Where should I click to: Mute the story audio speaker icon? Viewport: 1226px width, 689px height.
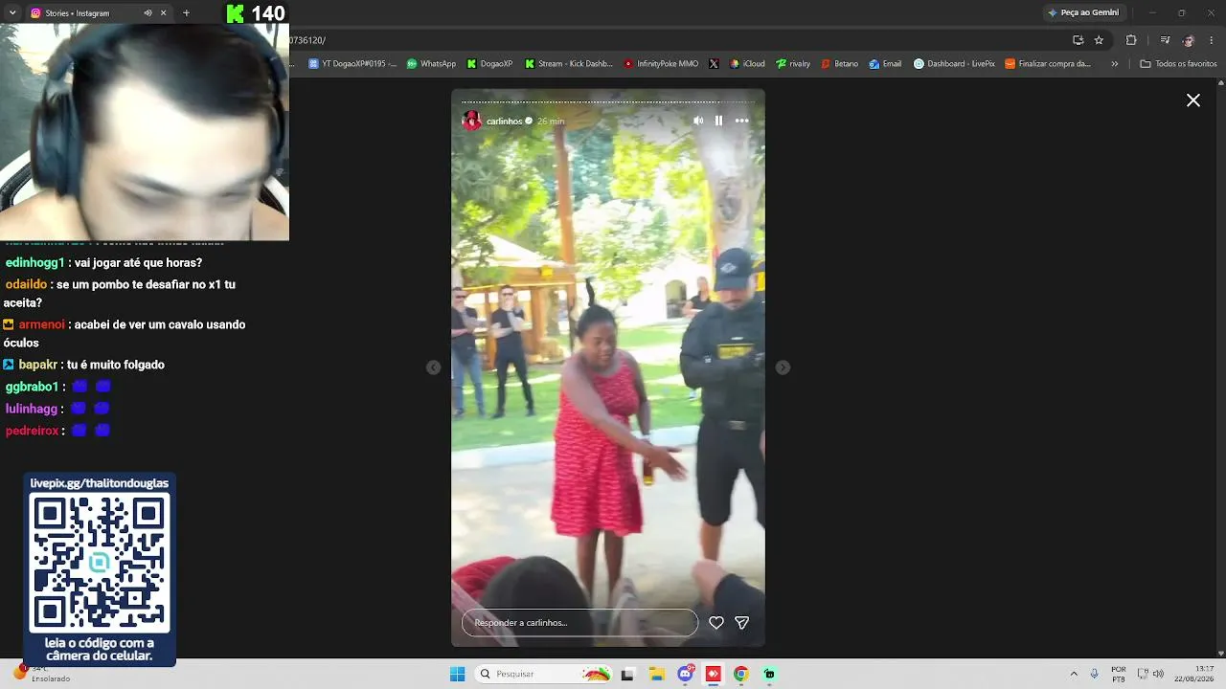point(698,121)
